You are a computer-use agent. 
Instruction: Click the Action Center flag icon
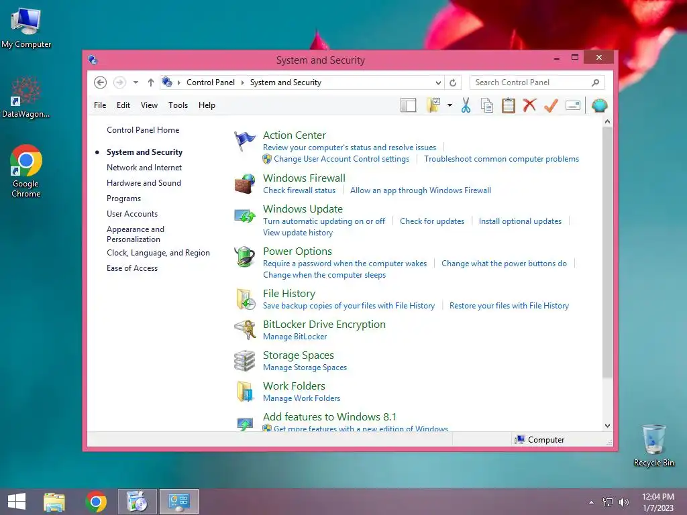coord(244,141)
